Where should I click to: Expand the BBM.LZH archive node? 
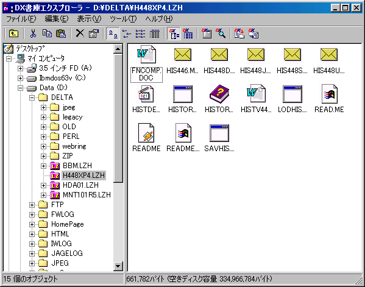coord(43,166)
